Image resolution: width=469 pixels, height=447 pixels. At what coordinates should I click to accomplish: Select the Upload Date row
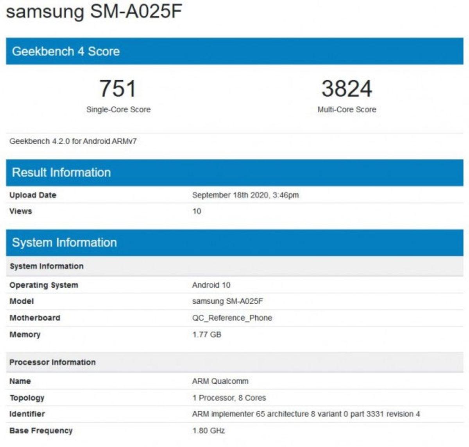pyautogui.click(x=33, y=195)
